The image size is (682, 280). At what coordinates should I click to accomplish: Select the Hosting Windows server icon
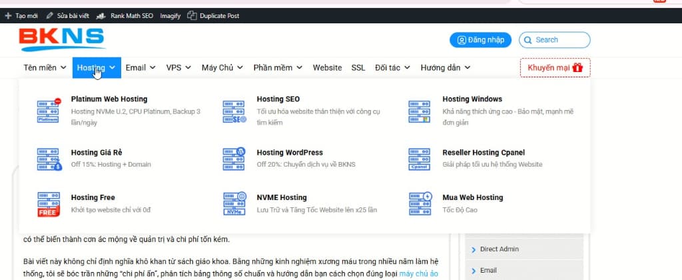pyautogui.click(x=420, y=111)
